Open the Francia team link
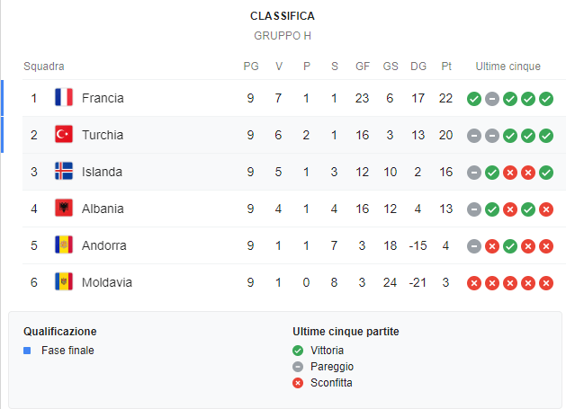 tap(103, 98)
